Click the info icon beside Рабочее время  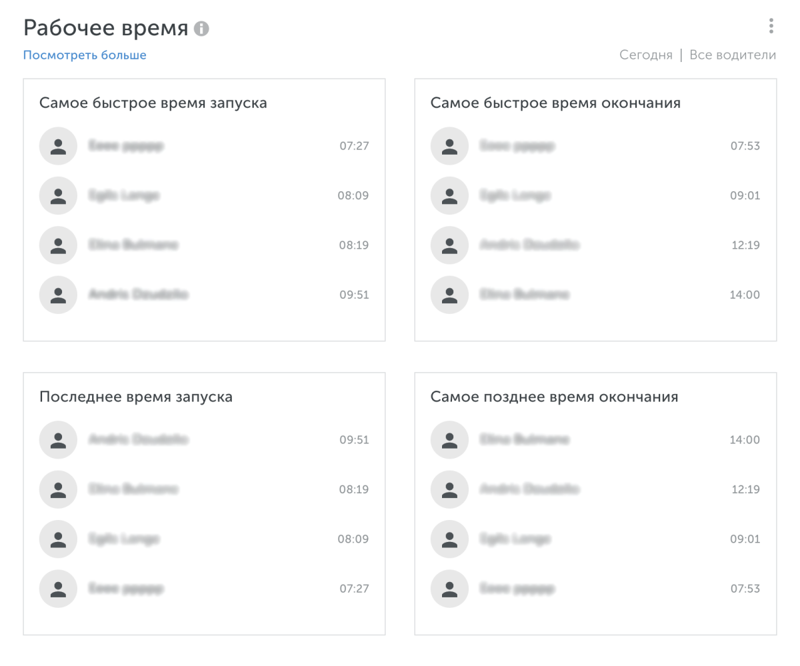click(x=201, y=29)
